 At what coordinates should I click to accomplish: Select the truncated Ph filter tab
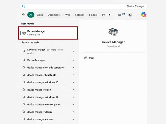103,15
